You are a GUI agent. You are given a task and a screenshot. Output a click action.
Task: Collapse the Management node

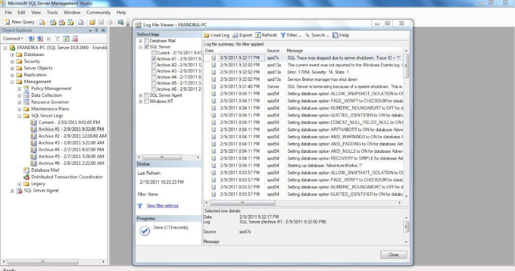(x=12, y=82)
